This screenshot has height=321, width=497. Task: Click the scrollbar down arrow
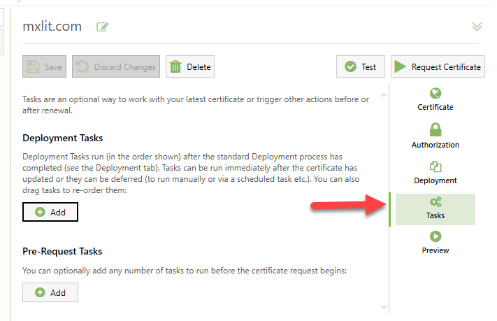pyautogui.click(x=382, y=307)
